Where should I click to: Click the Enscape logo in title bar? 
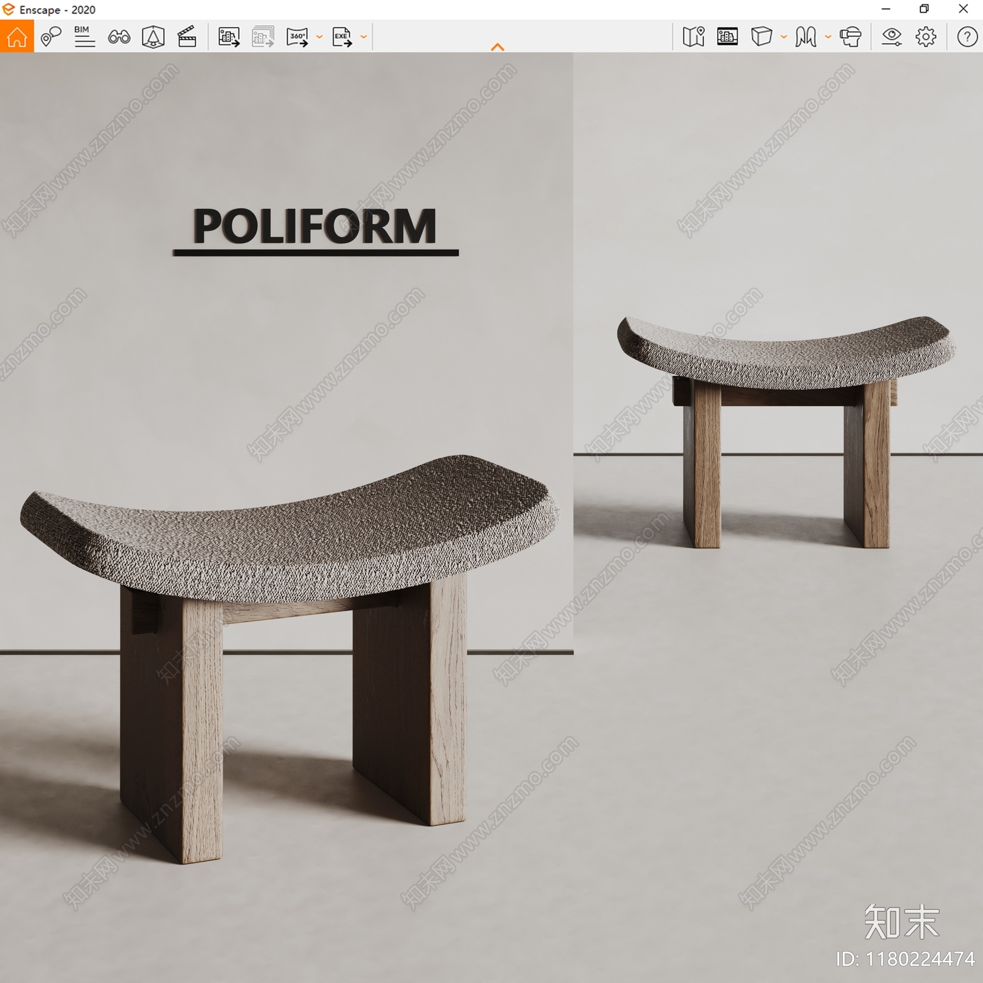[x=9, y=9]
